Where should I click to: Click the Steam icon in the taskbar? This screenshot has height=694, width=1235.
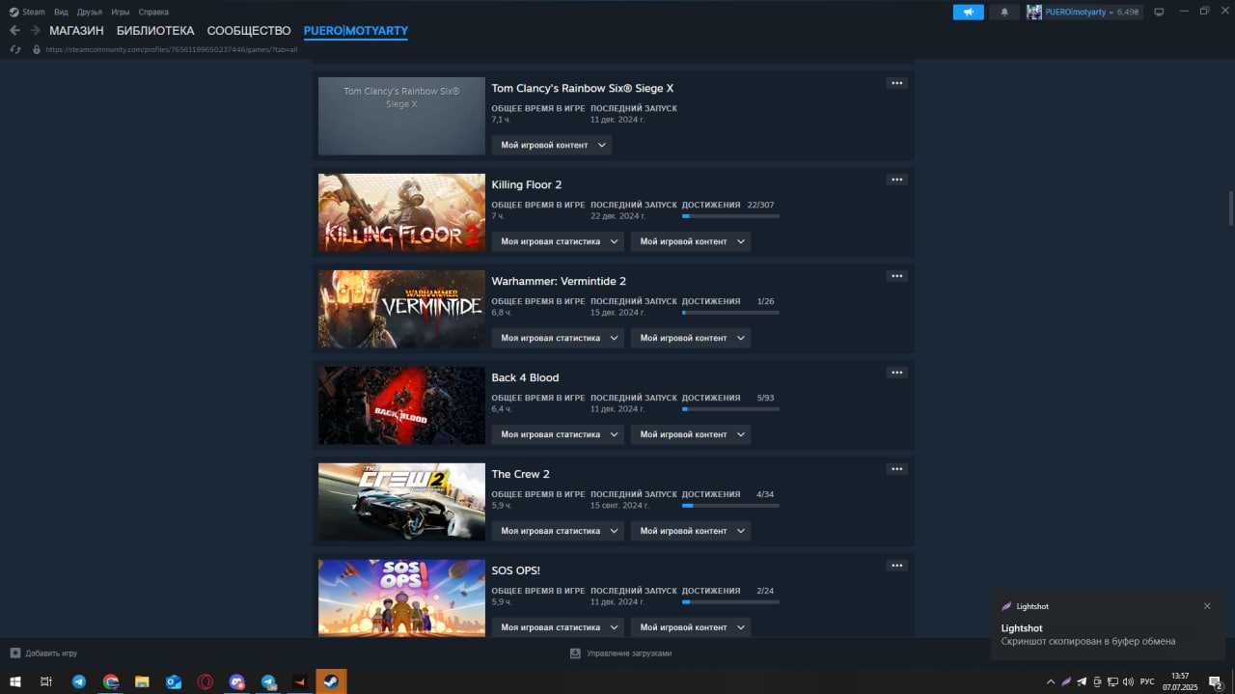coord(331,681)
